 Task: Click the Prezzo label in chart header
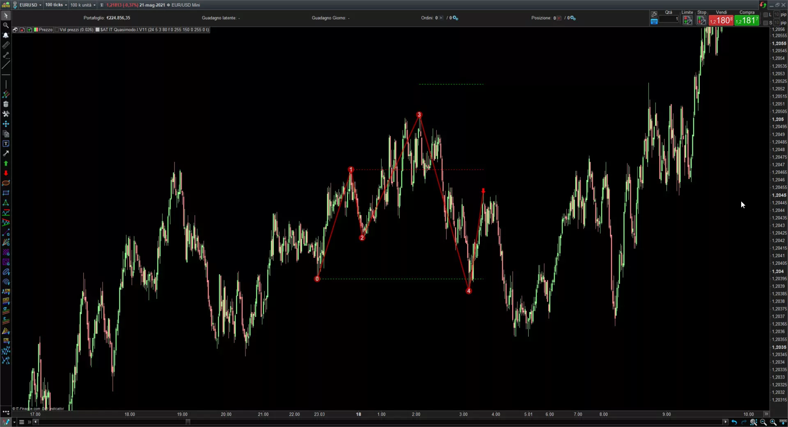tap(46, 30)
